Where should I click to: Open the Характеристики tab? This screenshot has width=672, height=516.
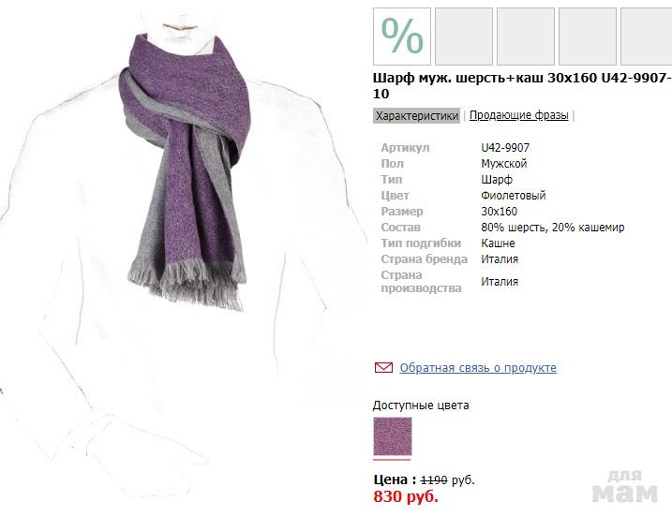[x=416, y=115]
